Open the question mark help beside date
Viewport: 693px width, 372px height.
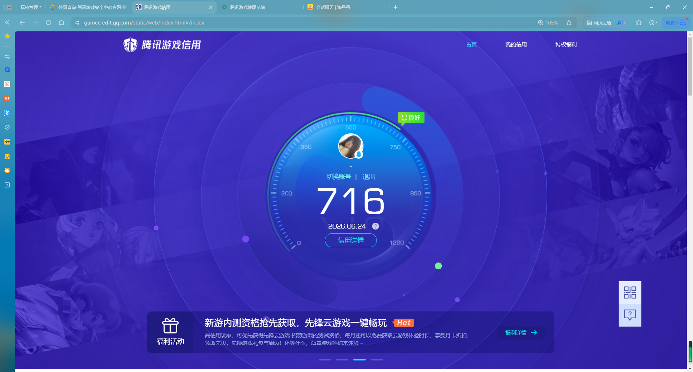(375, 226)
